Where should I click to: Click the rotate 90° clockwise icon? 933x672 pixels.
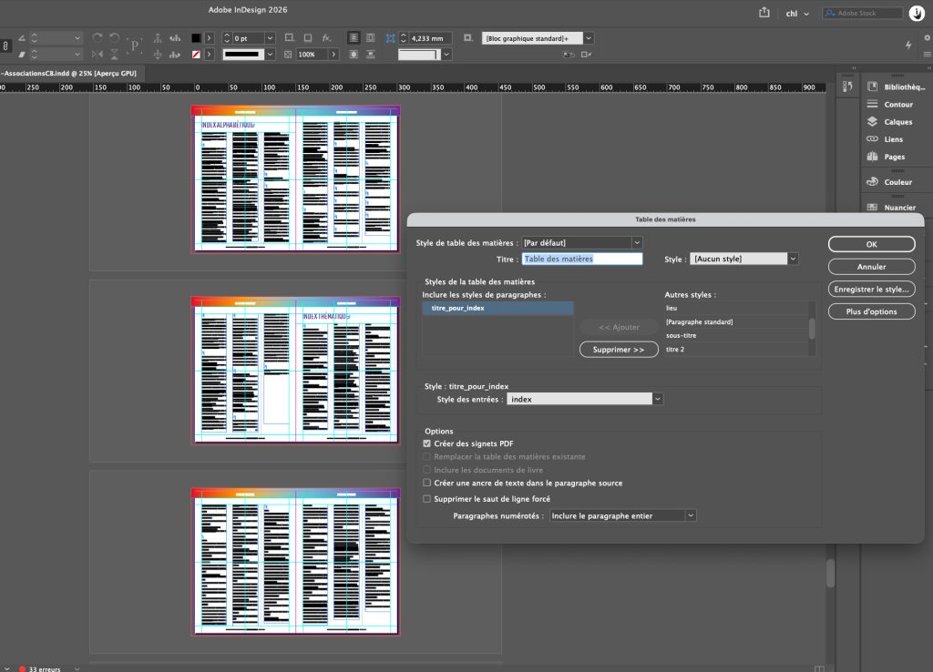point(97,37)
